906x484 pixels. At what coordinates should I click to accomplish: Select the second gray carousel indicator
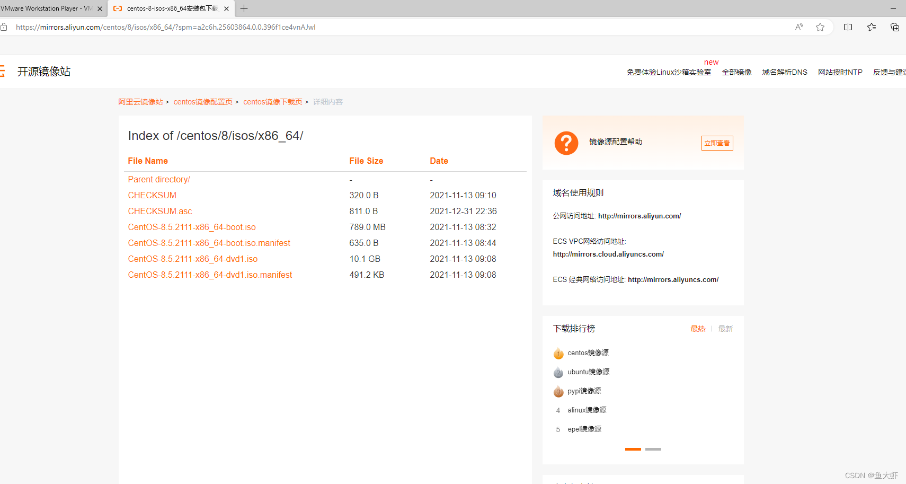tap(653, 449)
